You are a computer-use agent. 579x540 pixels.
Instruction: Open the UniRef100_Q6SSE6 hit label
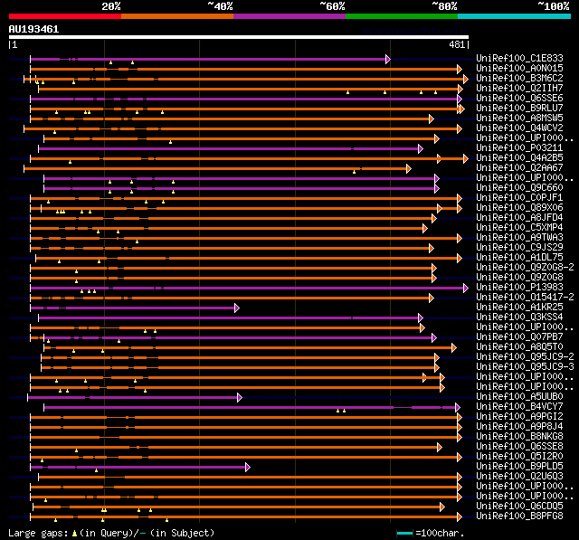tap(519, 99)
